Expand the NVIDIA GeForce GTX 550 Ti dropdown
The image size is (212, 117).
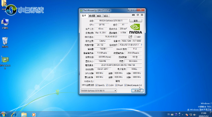(115, 91)
